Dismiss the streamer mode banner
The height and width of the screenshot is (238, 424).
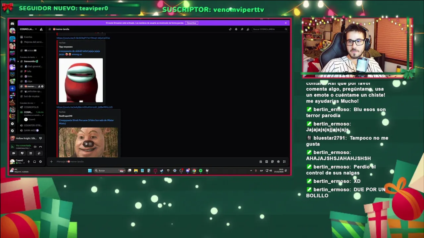pyautogui.click(x=286, y=23)
